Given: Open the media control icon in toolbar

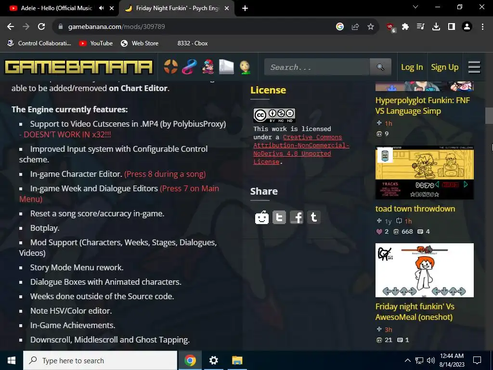Looking at the screenshot, I should coord(421,27).
